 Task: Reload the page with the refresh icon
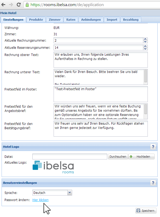coord(19,5)
